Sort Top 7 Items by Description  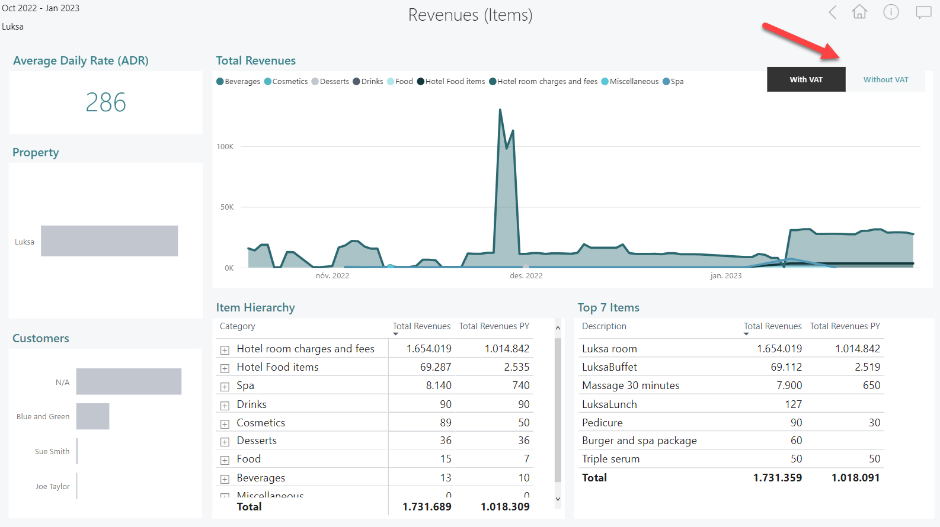coord(604,326)
